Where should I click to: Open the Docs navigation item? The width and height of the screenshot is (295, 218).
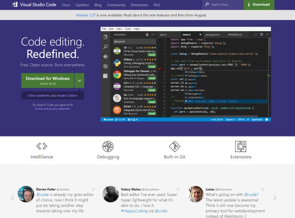pos(66,5)
